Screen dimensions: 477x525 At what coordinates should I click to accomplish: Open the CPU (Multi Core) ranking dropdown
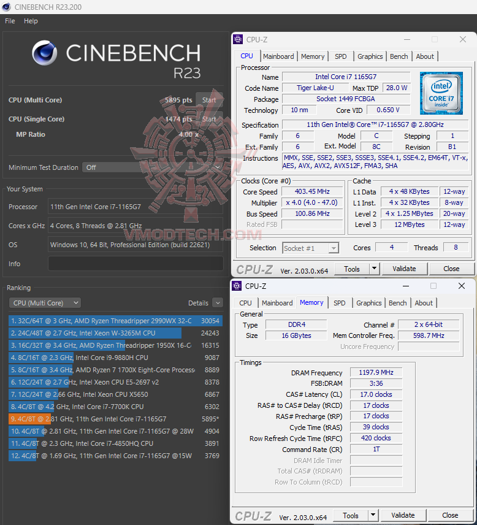(45, 303)
